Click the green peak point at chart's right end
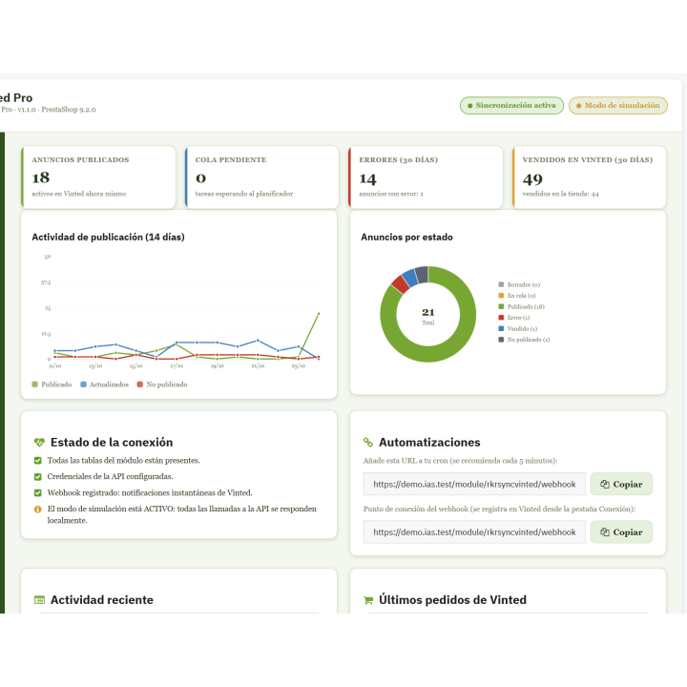The image size is (687, 687). (x=319, y=314)
